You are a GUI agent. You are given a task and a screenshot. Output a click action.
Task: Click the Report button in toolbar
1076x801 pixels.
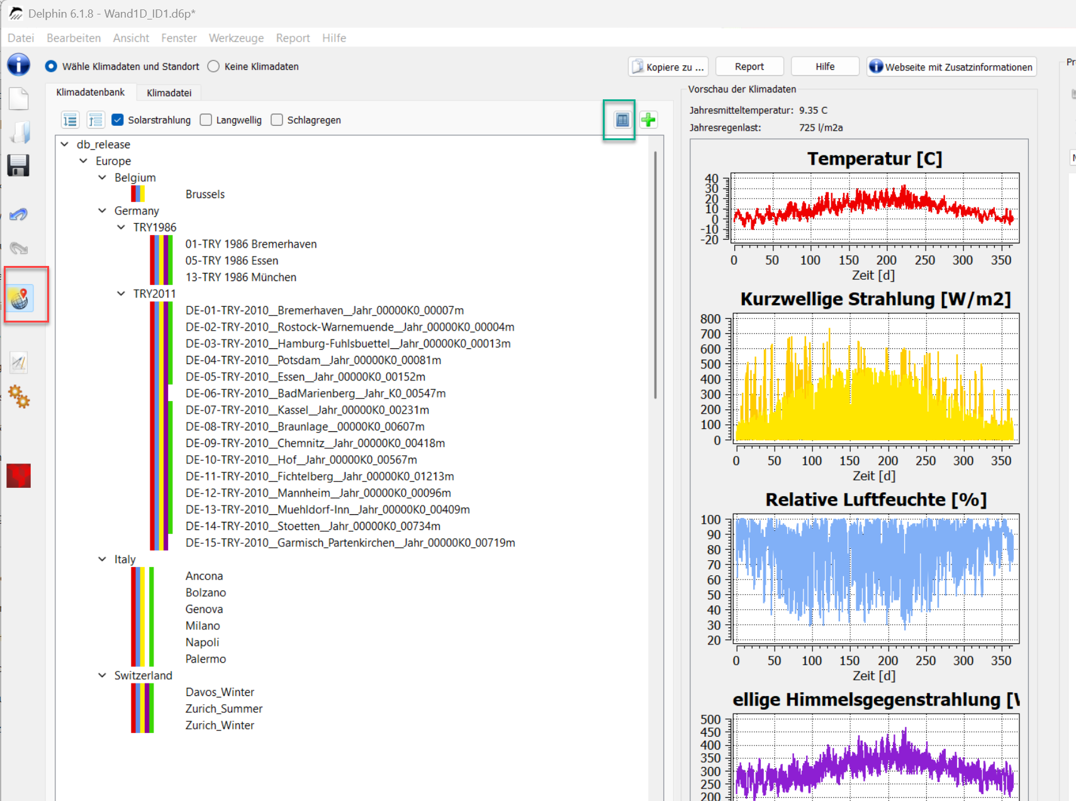pos(749,67)
